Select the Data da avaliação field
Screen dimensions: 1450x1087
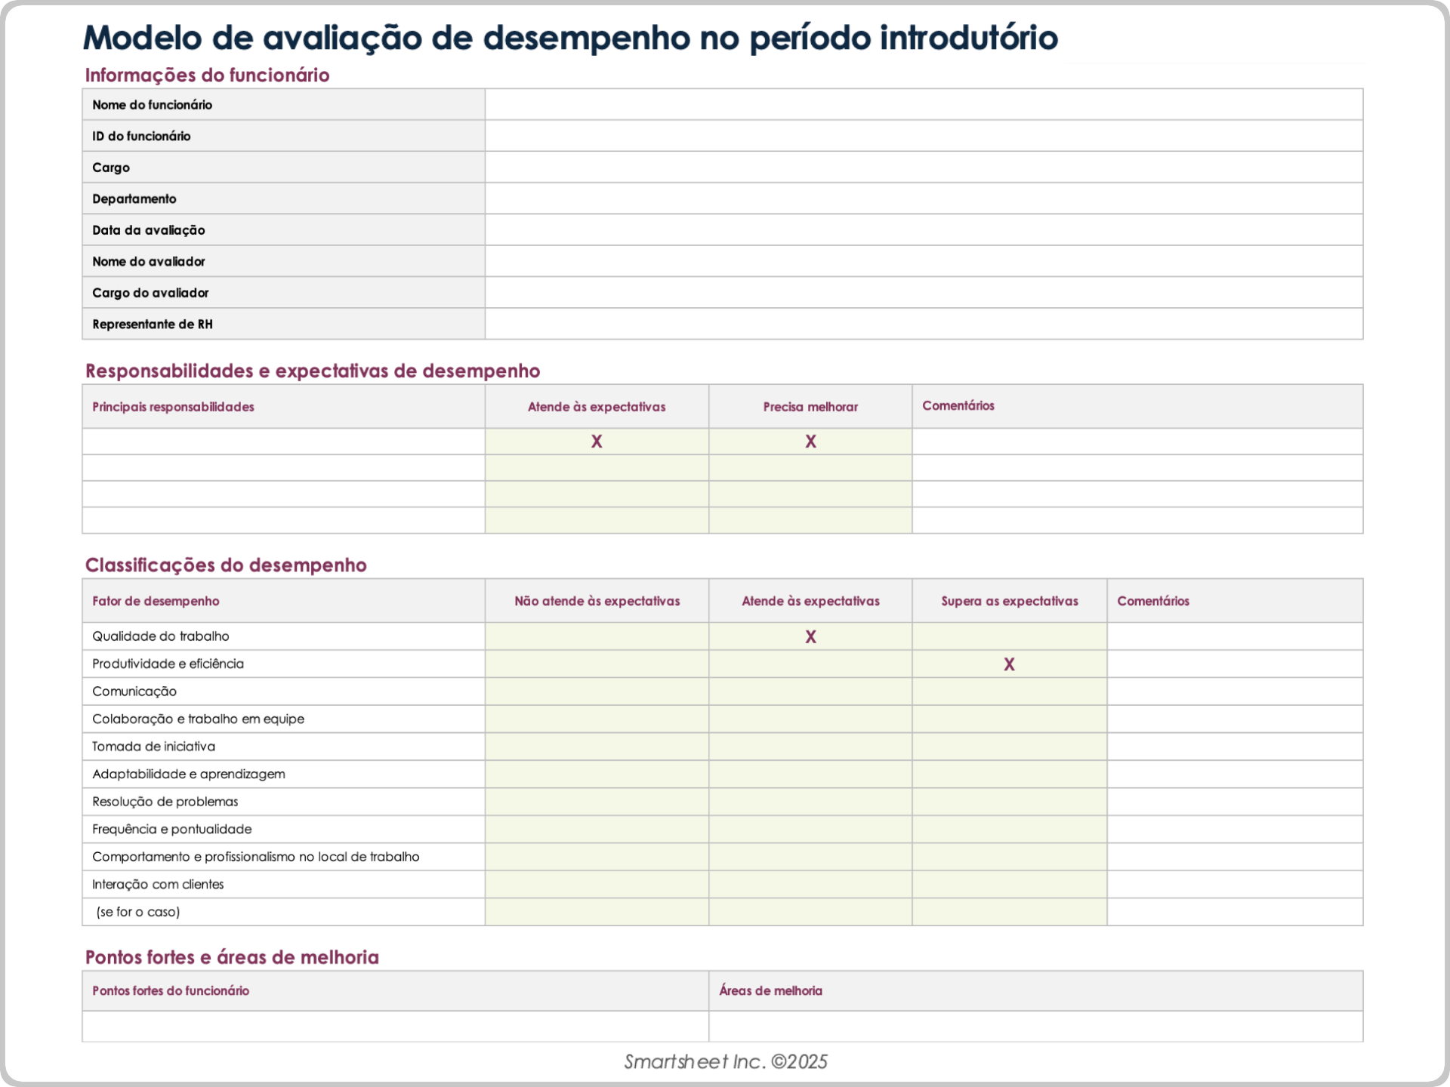click(x=921, y=229)
